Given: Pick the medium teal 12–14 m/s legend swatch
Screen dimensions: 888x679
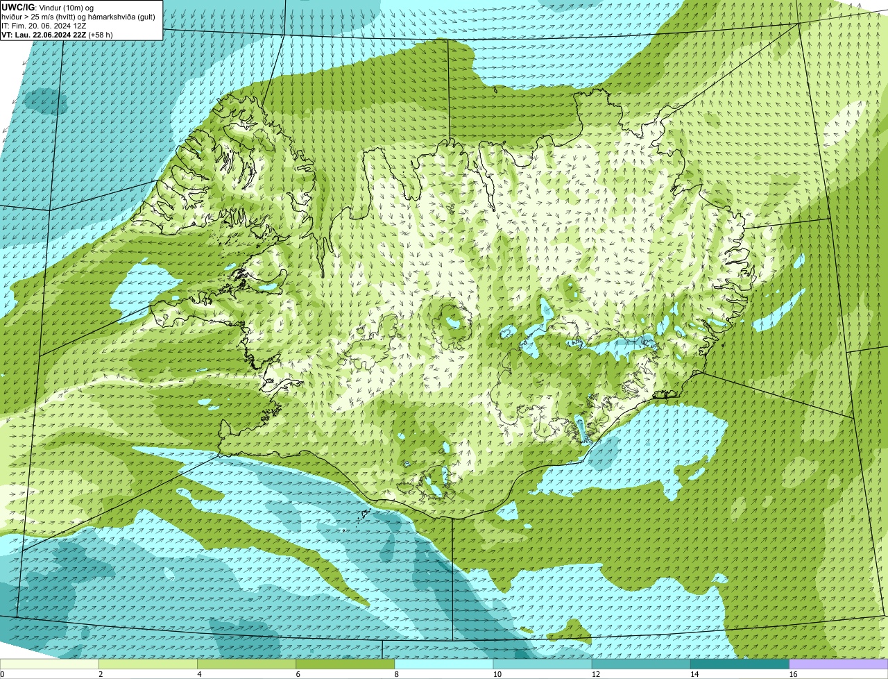Looking at the screenshot, I should 641,664.
